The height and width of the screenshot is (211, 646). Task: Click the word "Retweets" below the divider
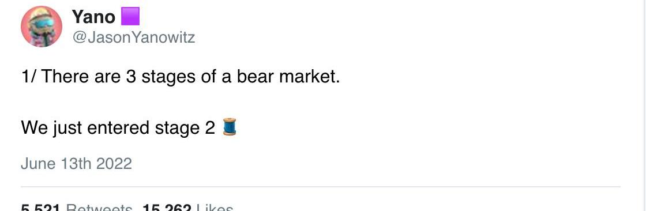coord(99,208)
